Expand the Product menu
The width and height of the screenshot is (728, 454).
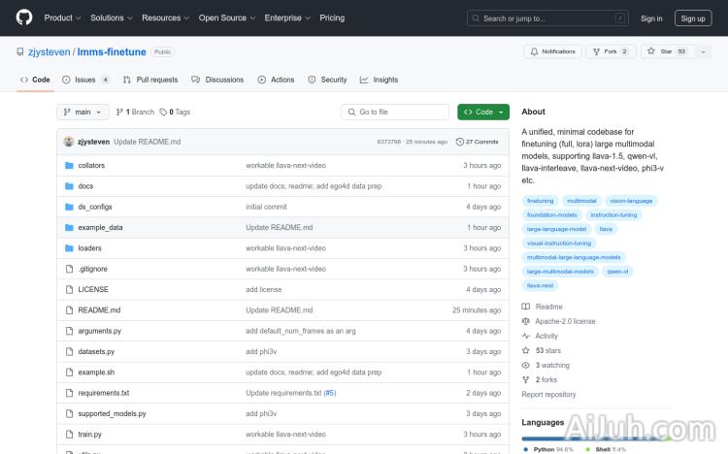pos(62,17)
